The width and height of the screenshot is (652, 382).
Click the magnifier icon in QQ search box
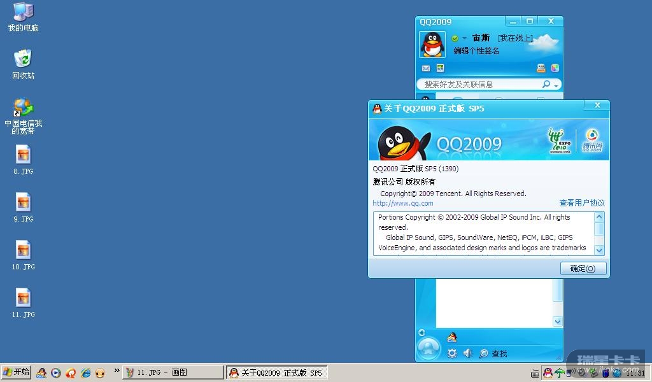546,85
